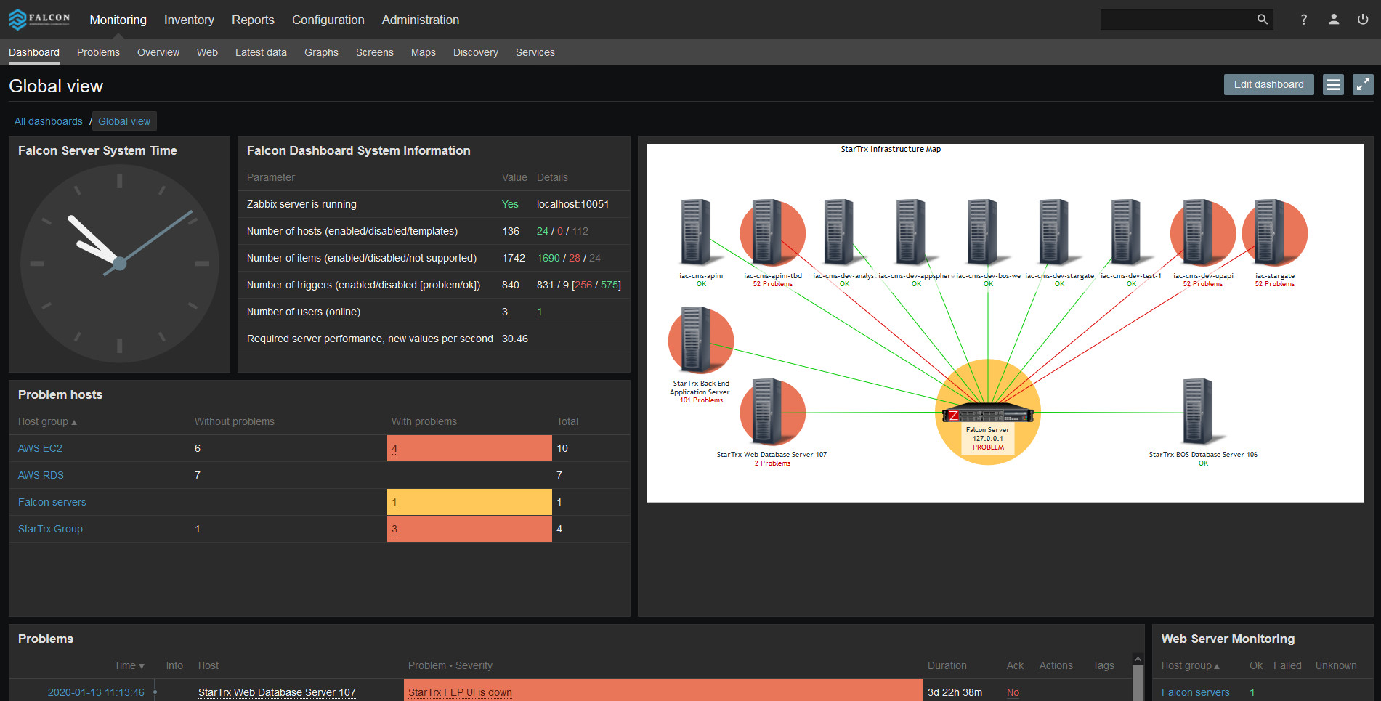This screenshot has height=701, width=1381.
Task: Click the Falcon logo icon
Action: 39,20
